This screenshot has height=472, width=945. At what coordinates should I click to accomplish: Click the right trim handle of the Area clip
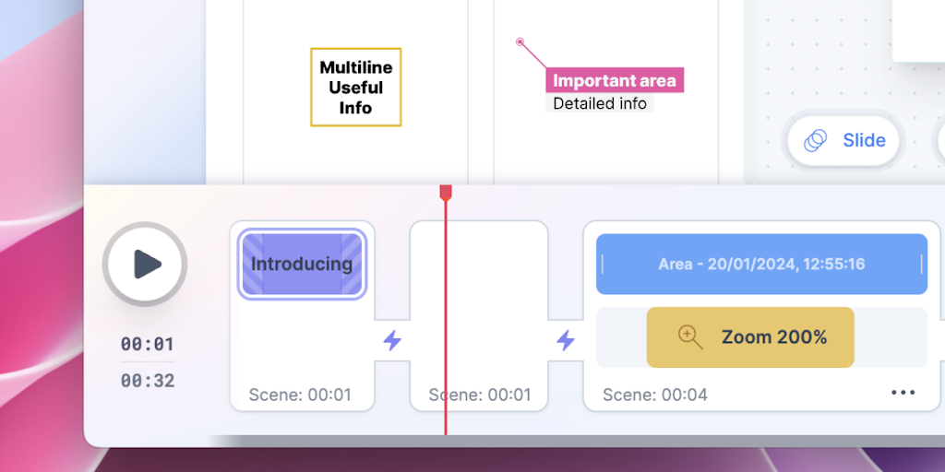(921, 265)
